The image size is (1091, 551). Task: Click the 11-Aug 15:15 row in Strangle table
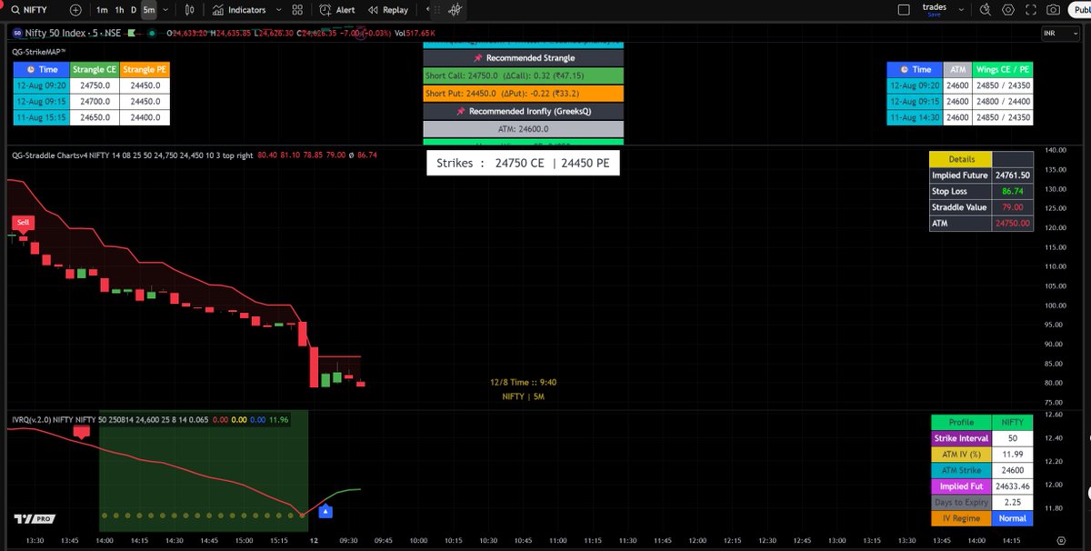coord(91,117)
